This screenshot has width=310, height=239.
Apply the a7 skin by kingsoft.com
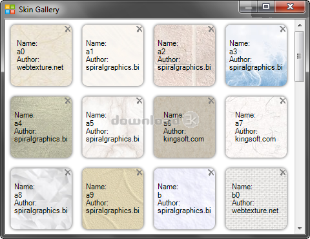click(x=256, y=127)
